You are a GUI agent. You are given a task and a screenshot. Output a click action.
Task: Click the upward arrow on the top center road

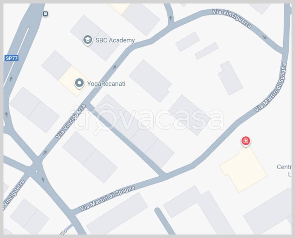pyautogui.click(x=171, y=18)
